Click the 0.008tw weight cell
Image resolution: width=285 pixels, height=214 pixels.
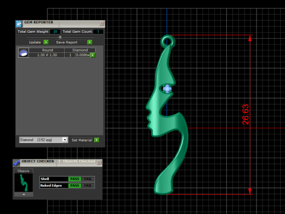83,55
